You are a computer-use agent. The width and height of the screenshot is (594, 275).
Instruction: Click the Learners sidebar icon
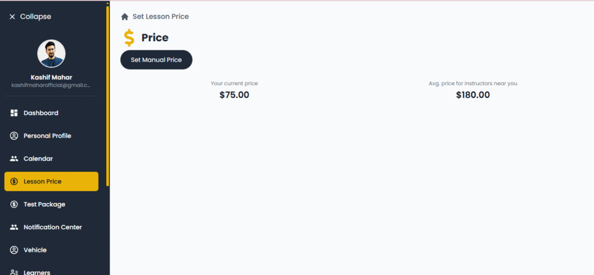15,272
